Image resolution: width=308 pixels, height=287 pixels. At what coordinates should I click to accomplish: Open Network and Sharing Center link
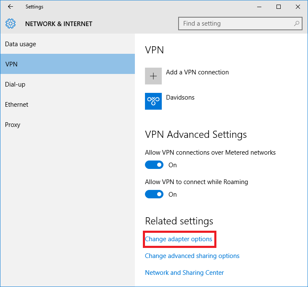tap(184, 273)
